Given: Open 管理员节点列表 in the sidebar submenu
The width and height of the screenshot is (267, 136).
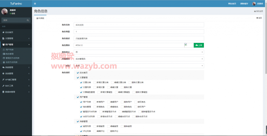Looking at the screenshot, I should [x=13, y=58].
